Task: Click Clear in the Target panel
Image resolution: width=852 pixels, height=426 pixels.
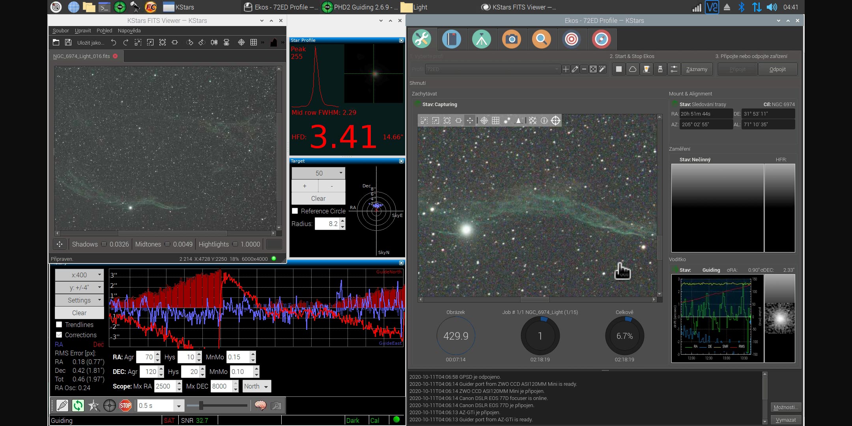Action: 318,198
